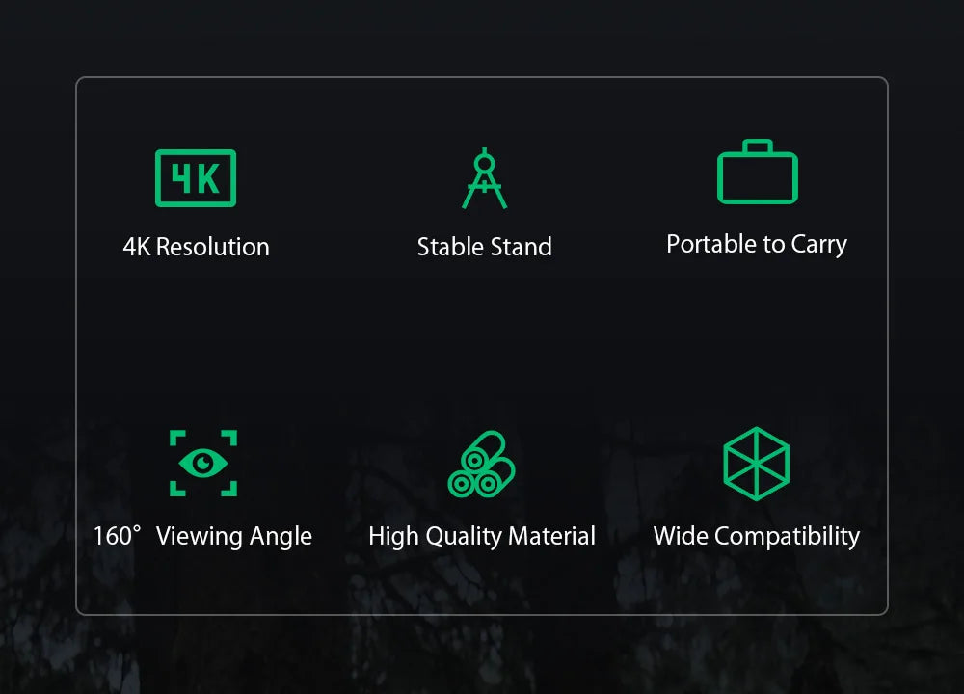Screen dimensions: 964x694
Task: Open the Viewing Angle text label
Action: point(234,537)
